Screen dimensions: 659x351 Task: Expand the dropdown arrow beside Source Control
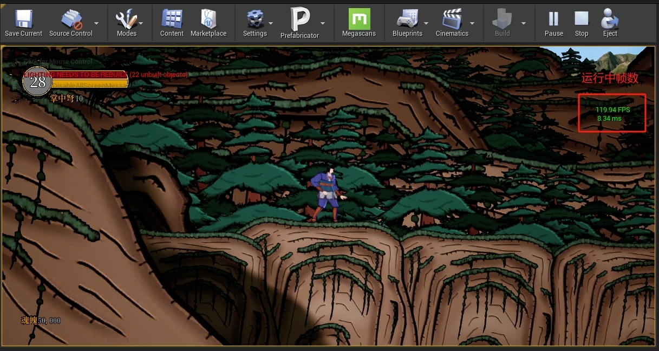click(x=96, y=23)
